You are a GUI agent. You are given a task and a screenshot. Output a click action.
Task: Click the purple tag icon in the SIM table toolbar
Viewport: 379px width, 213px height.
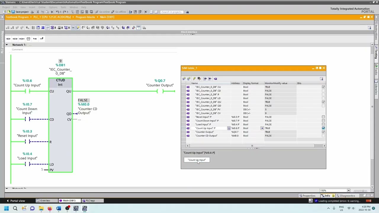click(x=215, y=79)
